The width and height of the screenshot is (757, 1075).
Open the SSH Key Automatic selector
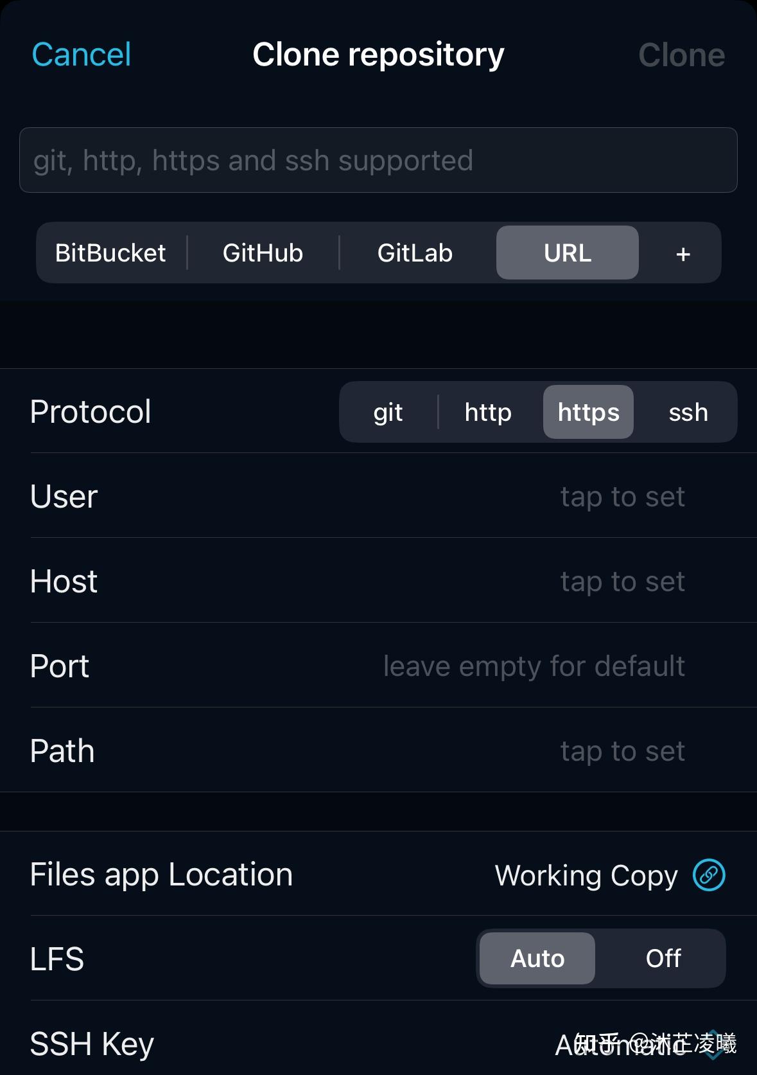[623, 1043]
